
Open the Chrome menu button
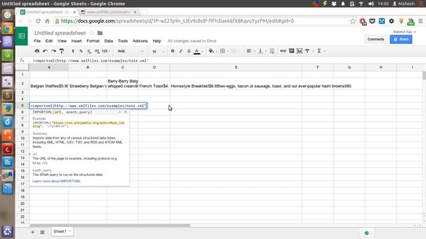(420, 21)
